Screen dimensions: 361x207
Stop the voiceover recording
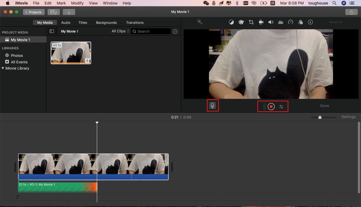(271, 107)
